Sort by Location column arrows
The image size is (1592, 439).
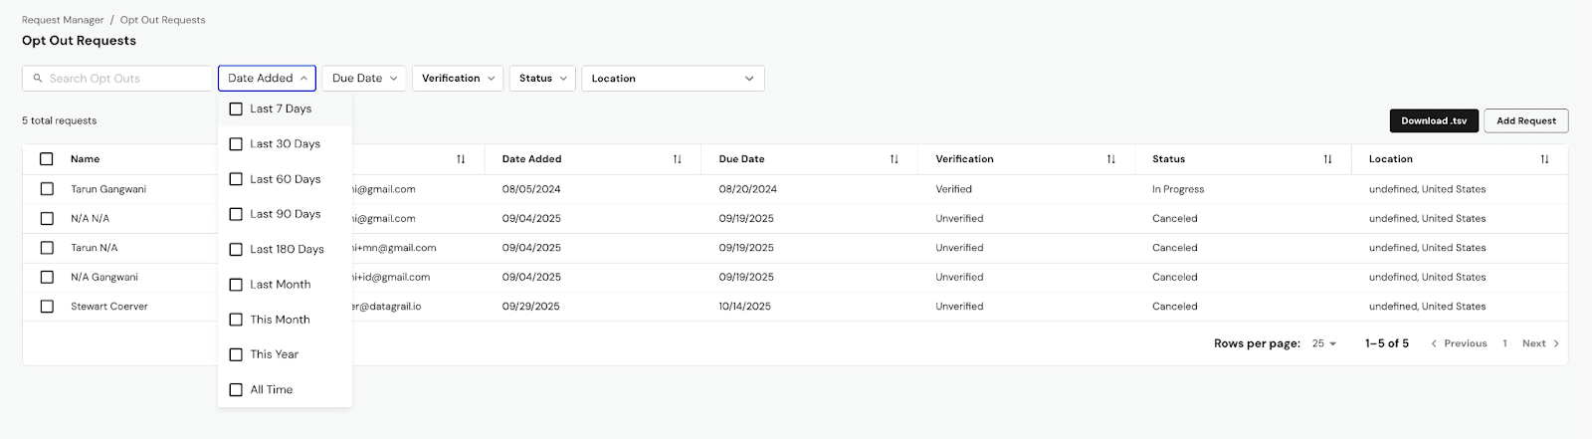[x=1544, y=159]
